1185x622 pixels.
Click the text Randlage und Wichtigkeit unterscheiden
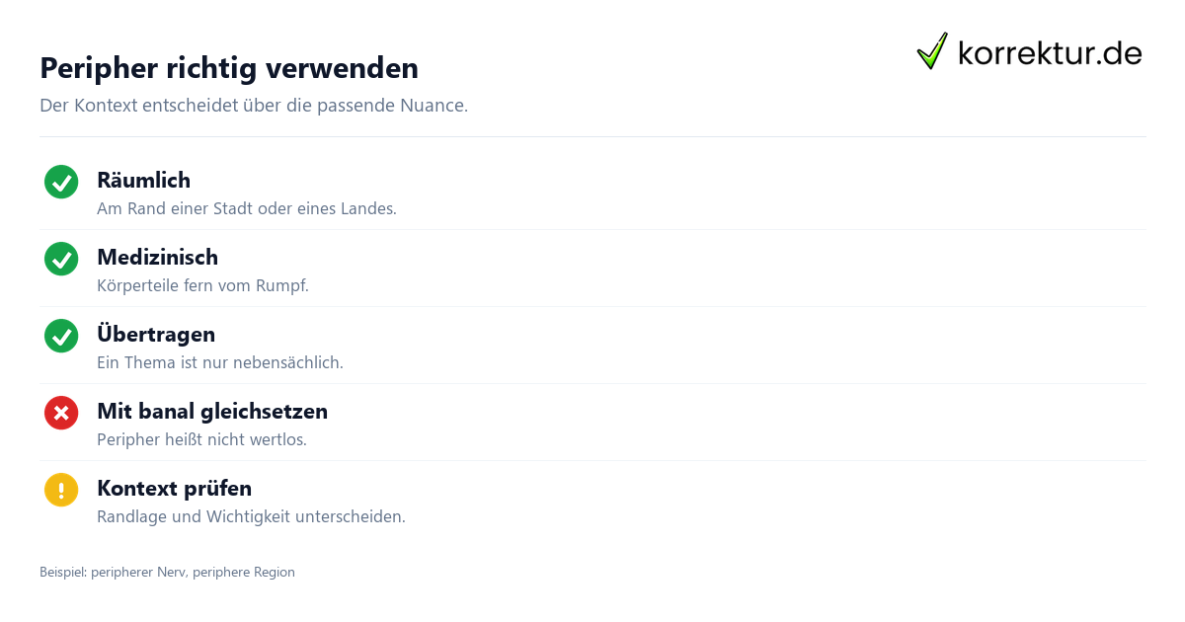pos(251,516)
